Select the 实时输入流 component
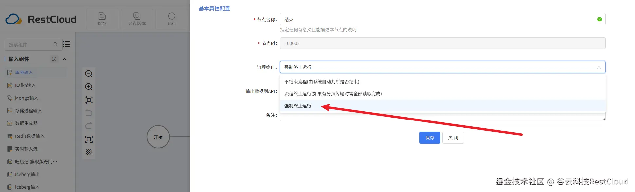The height and width of the screenshot is (192, 635). [36, 149]
